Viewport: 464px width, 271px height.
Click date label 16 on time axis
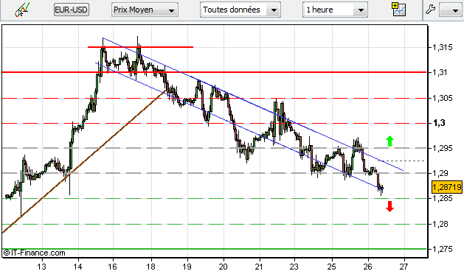point(112,267)
